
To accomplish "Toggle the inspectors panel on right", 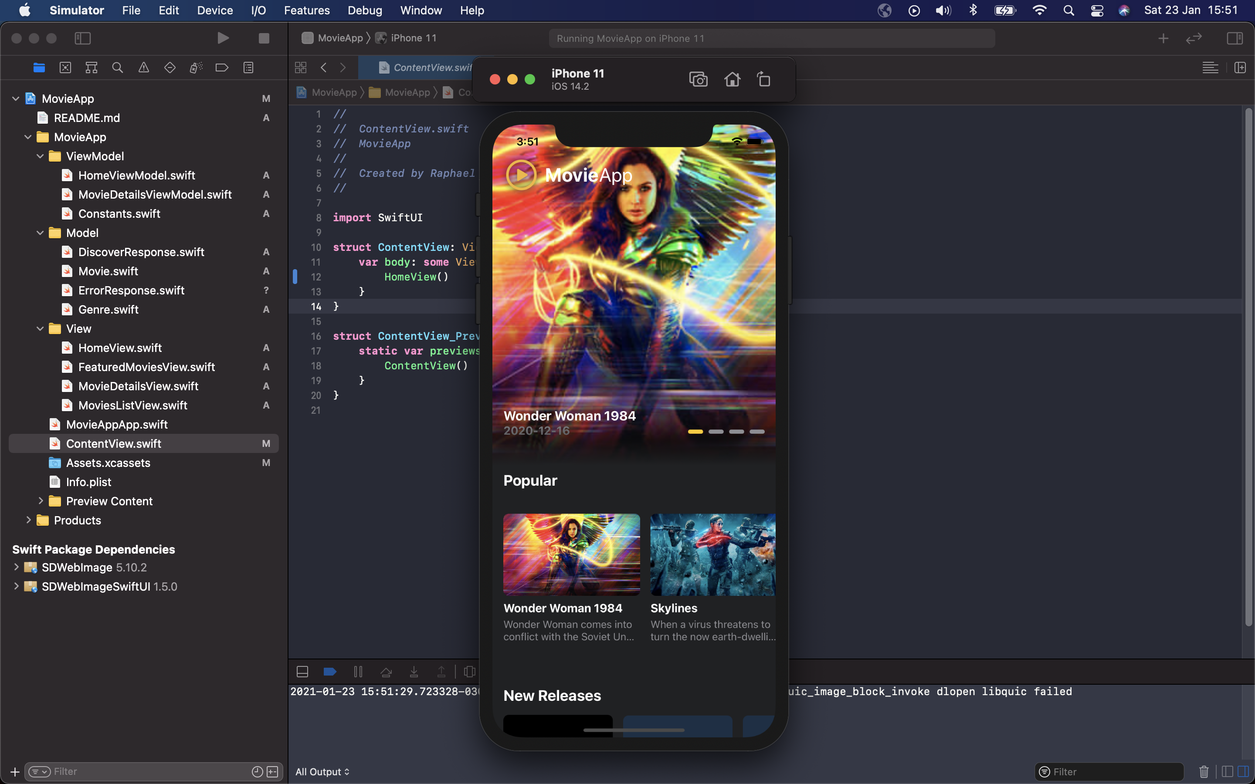I will click(1234, 38).
